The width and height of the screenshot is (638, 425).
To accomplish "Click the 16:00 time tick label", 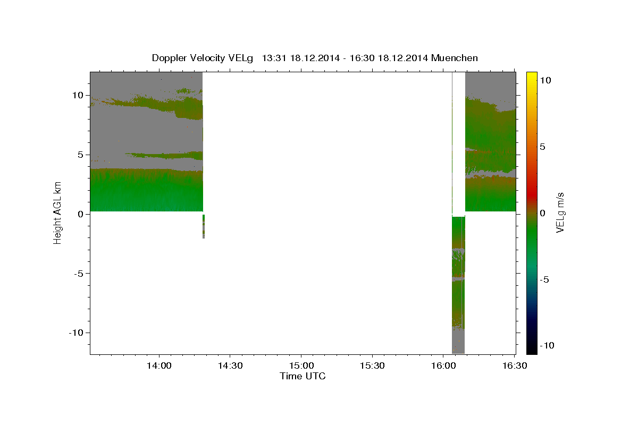I will [443, 366].
